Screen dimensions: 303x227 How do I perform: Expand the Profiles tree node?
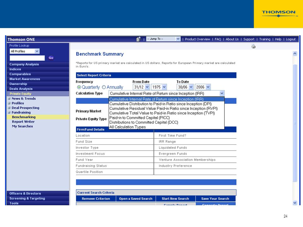(x=9, y=103)
